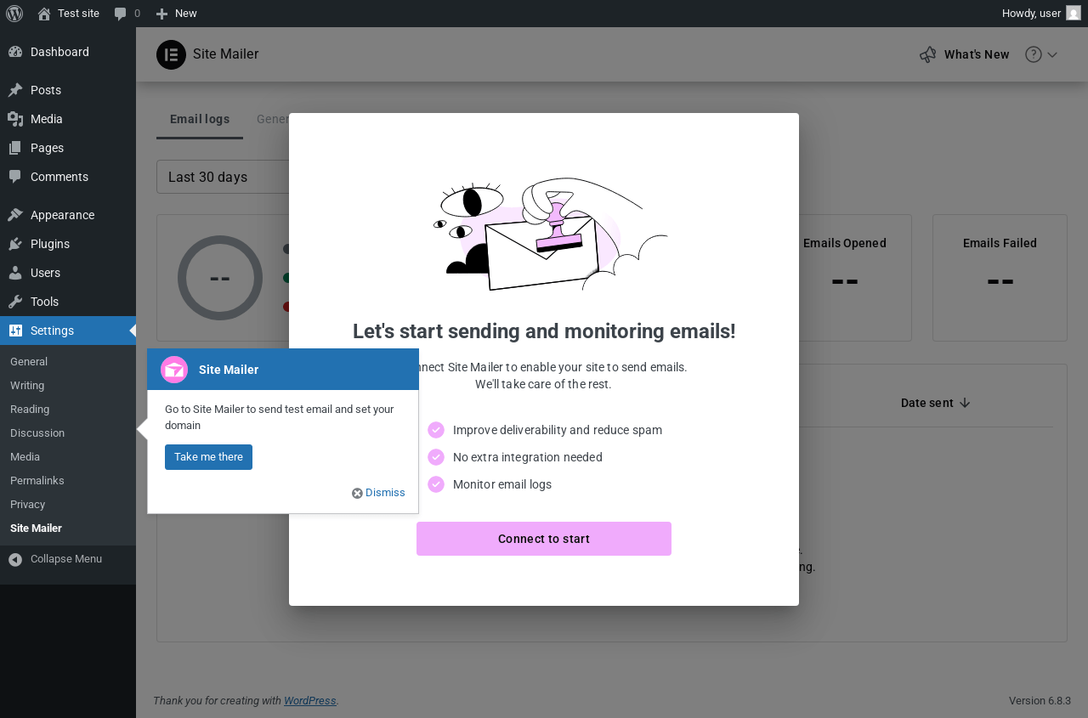
Task: Open Site Mailer settings submenu
Action: click(36, 529)
